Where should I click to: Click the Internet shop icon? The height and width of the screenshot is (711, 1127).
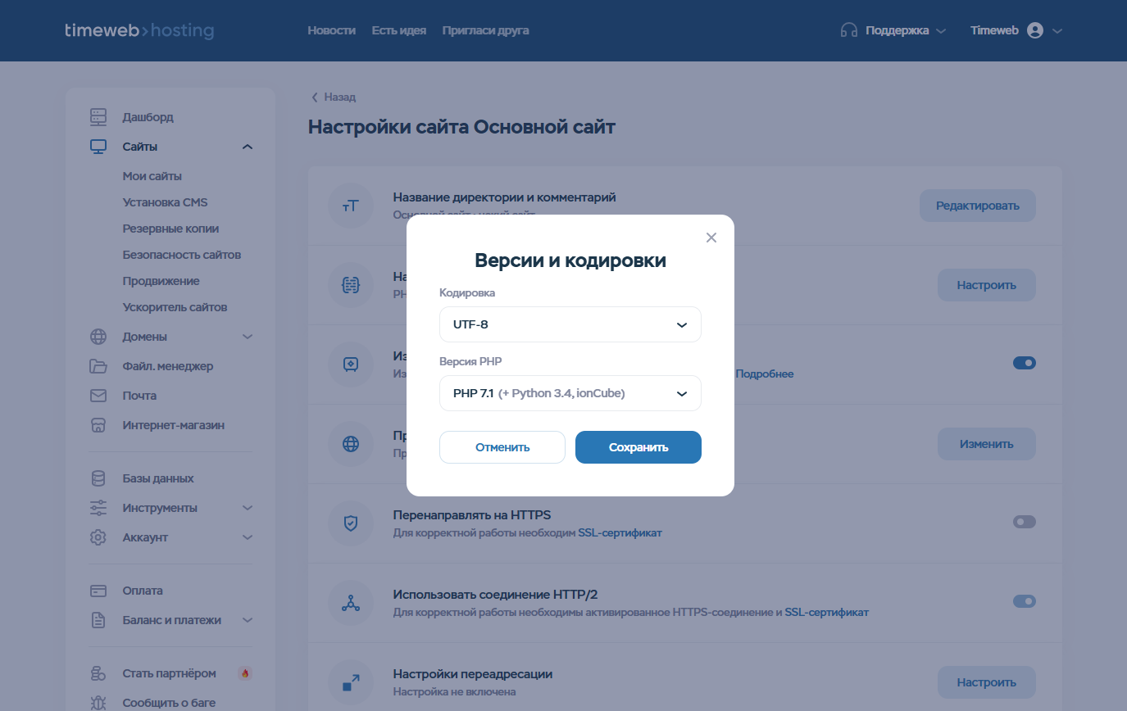98,425
